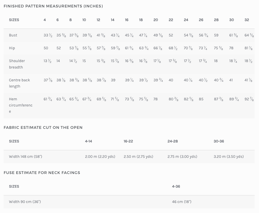Select the Bust value 59 for size 28

[216, 35]
